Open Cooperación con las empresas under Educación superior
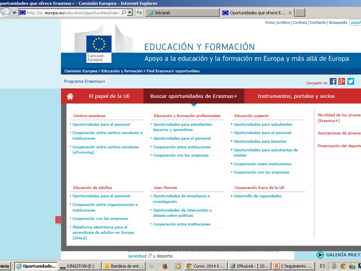The image size is (361, 271). point(261,172)
